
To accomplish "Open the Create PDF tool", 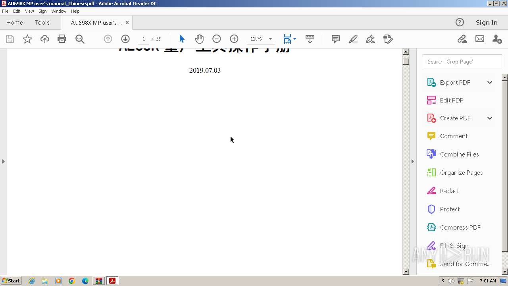I will [455, 118].
